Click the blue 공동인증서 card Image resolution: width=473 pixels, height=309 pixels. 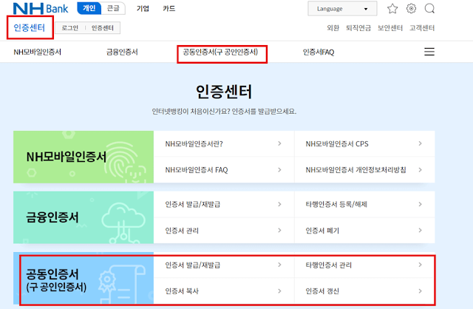(84, 278)
